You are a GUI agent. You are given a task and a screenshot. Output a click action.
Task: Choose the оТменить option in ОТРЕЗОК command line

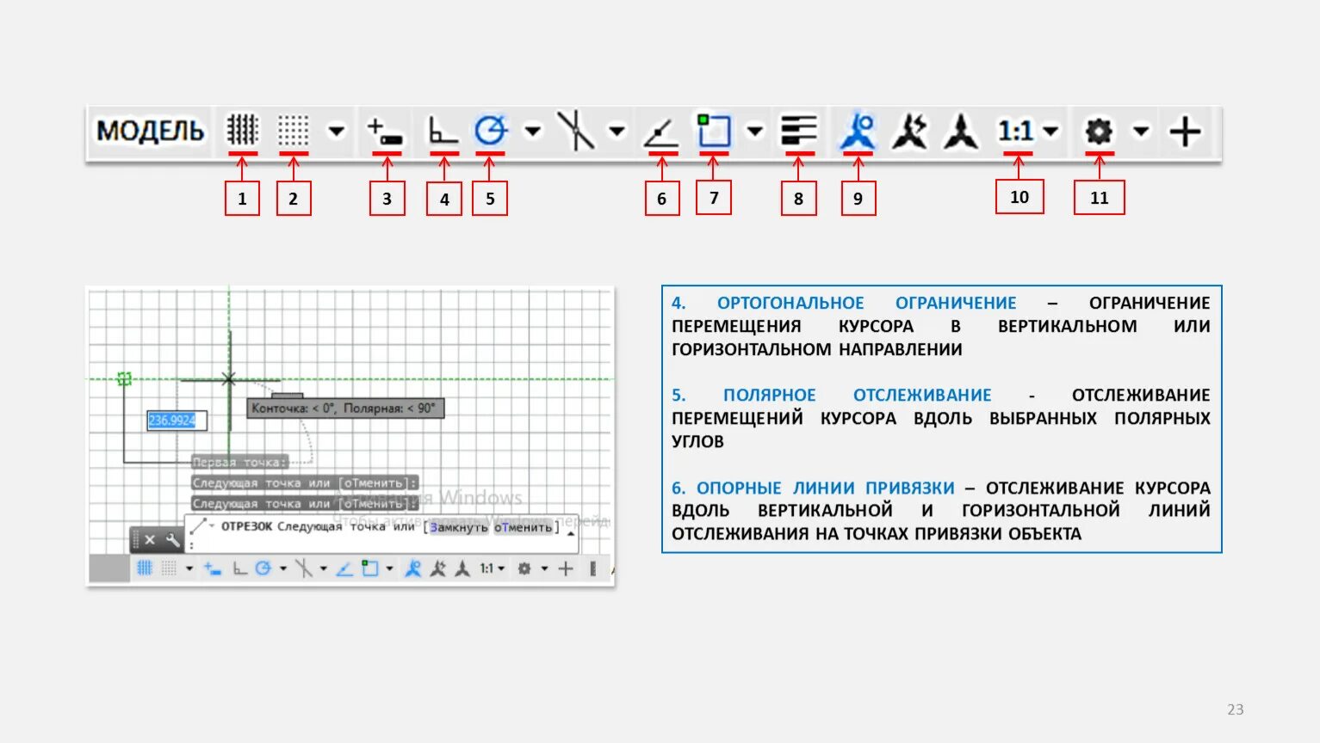coord(523,527)
